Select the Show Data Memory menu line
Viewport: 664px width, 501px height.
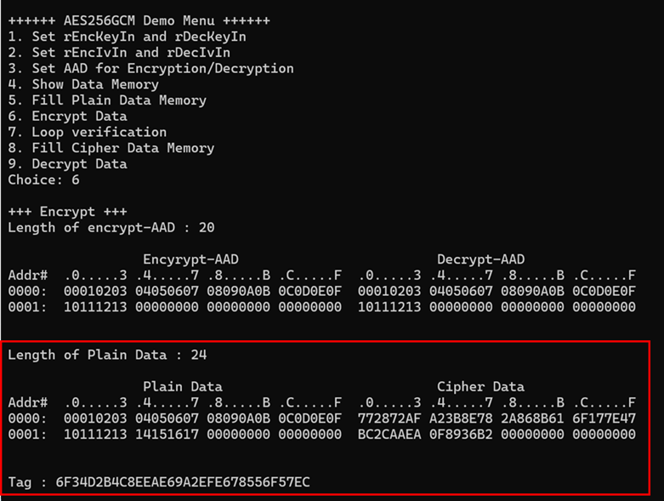[83, 84]
